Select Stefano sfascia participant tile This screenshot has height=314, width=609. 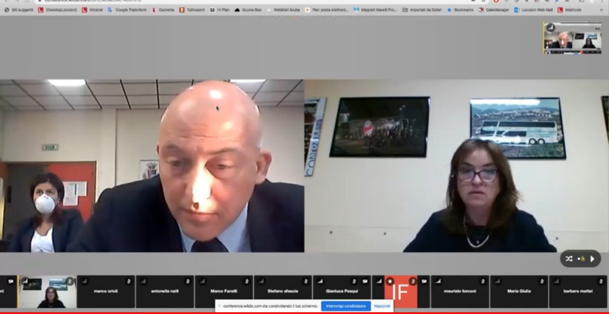(x=283, y=291)
